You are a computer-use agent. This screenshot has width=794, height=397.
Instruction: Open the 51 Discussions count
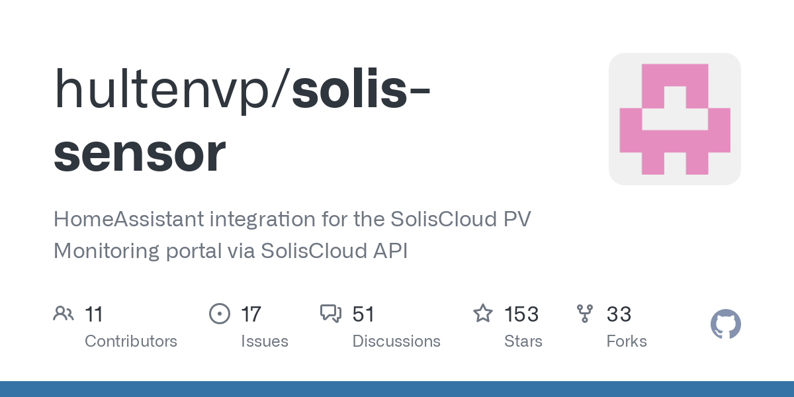pyautogui.click(x=363, y=314)
